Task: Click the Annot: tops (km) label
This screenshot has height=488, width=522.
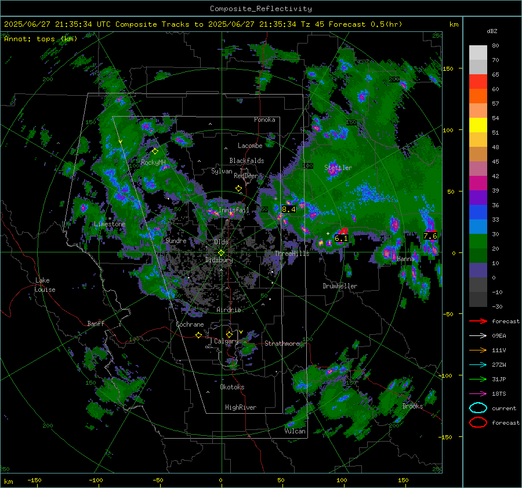Action: click(x=41, y=39)
